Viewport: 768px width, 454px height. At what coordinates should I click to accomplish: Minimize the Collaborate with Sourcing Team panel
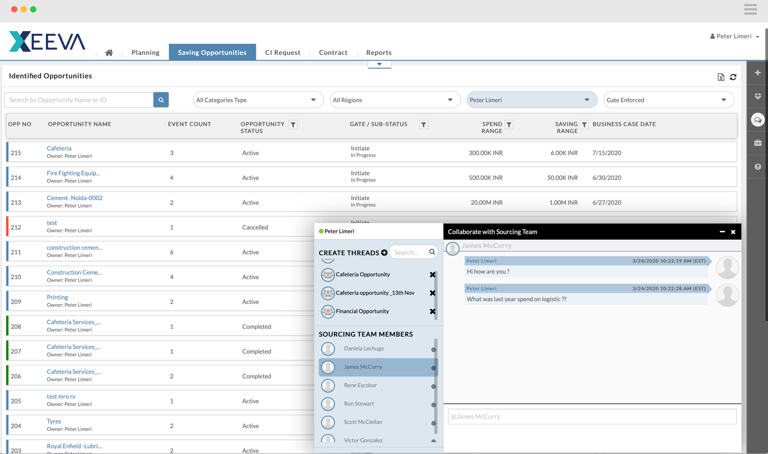(x=722, y=232)
